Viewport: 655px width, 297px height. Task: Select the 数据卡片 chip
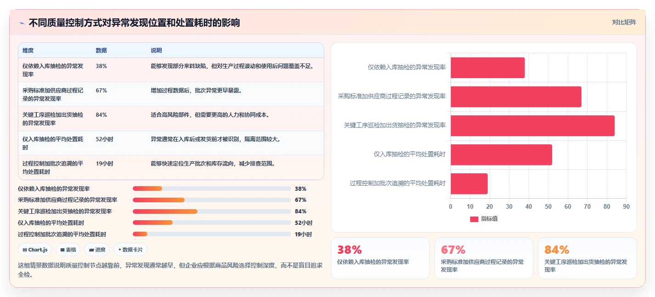(x=130, y=250)
